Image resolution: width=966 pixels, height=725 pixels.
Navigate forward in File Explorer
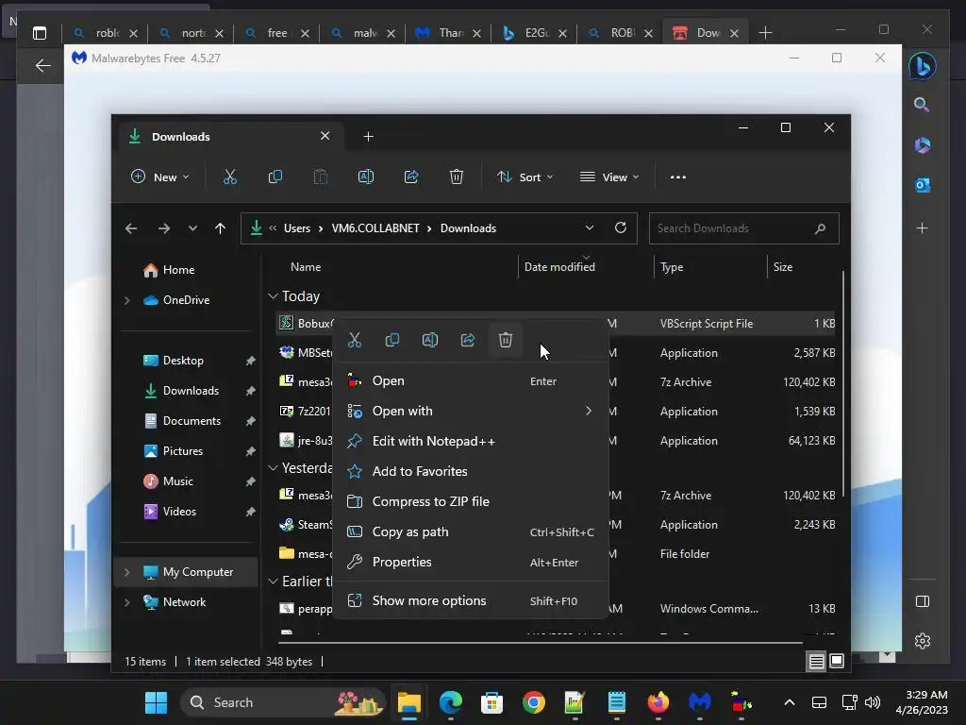[164, 228]
